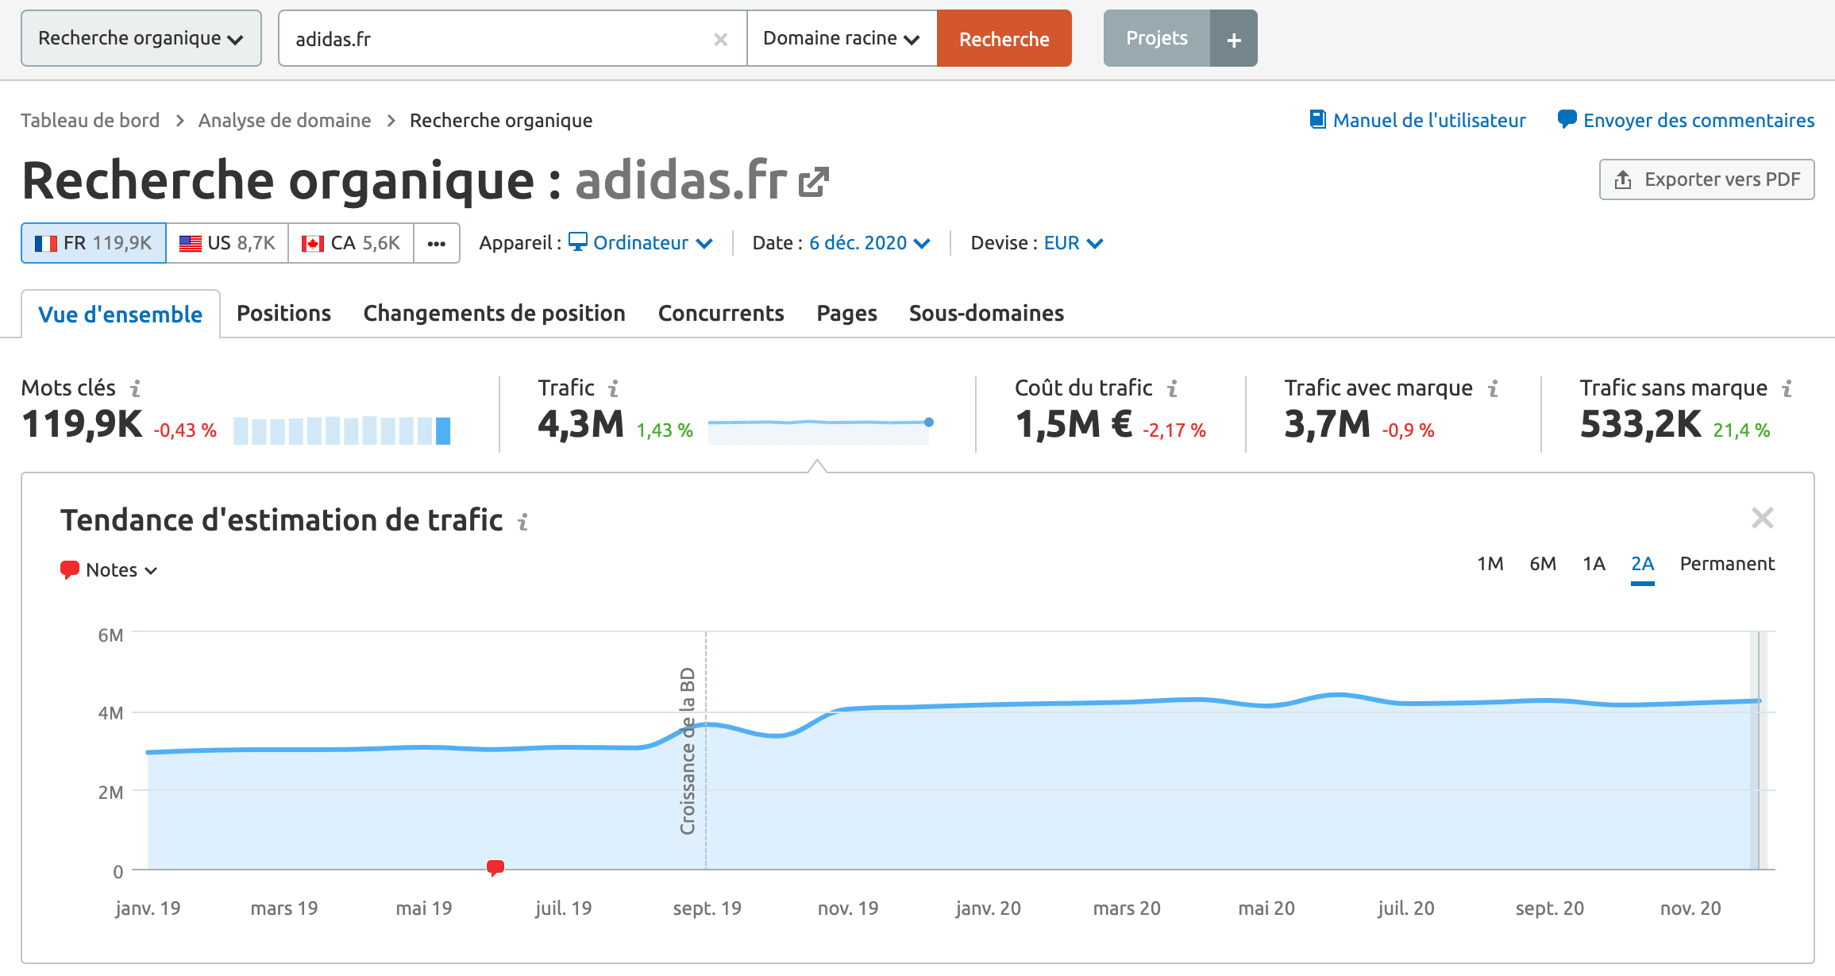Click info icon beside Coût du trafic
The image size is (1835, 976).
pyautogui.click(x=1173, y=388)
